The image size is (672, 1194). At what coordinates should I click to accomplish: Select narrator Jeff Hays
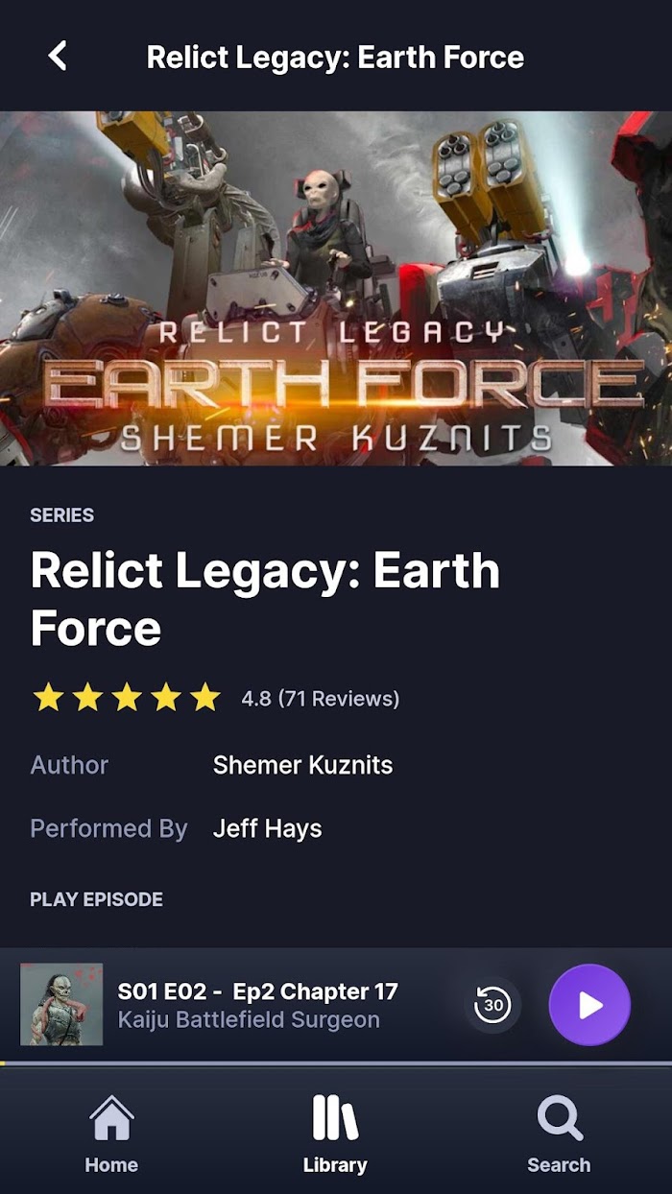[267, 828]
